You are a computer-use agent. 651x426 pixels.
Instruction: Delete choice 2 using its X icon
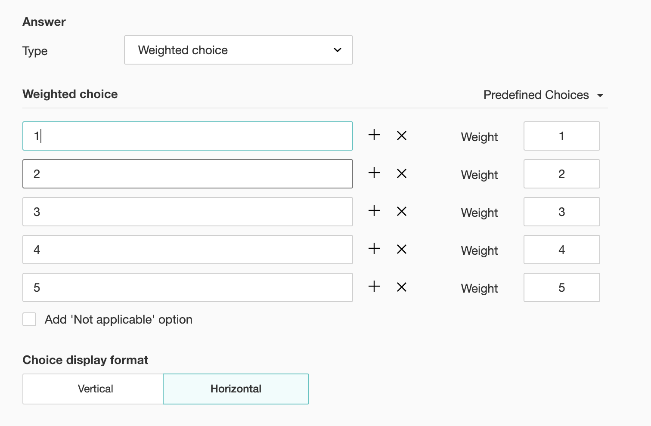pos(402,174)
